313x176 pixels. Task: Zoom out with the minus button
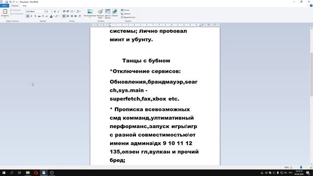(x=291, y=167)
